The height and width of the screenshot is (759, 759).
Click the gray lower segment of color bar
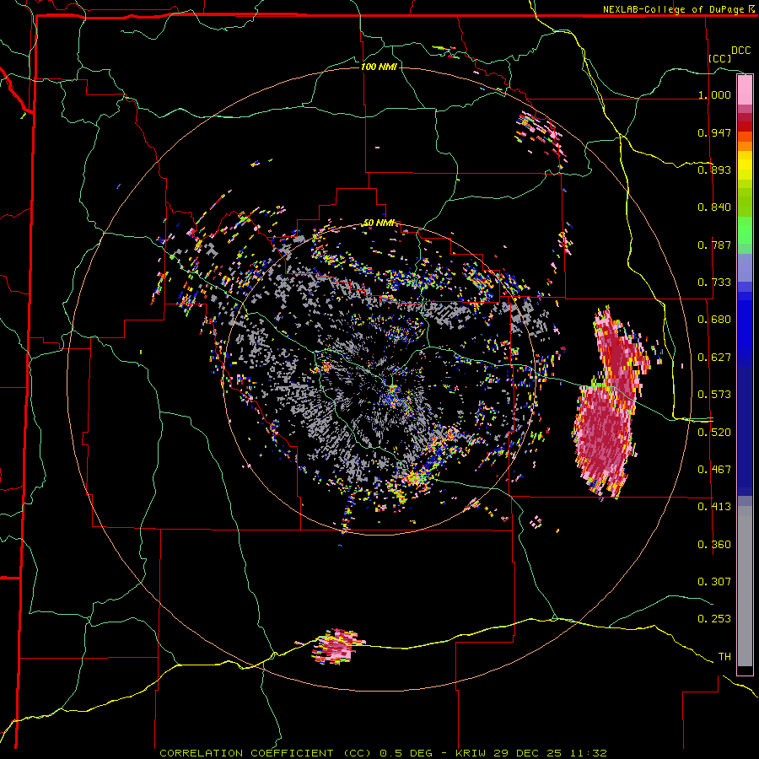[x=745, y=586]
